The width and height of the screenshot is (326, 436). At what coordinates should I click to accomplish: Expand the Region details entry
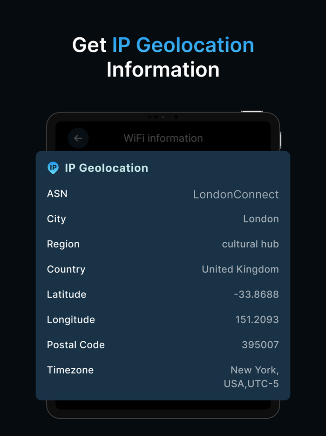163,244
